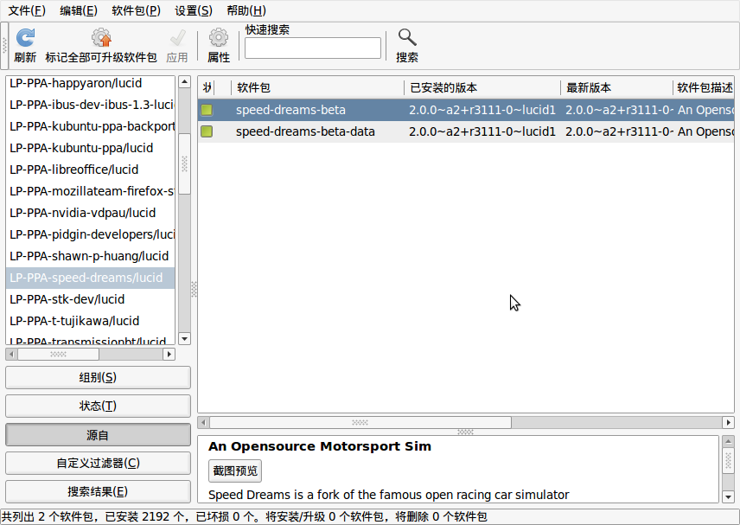Sort by package description (软件包描述) column header
Image resolution: width=740 pixels, height=525 pixels.
click(x=703, y=88)
